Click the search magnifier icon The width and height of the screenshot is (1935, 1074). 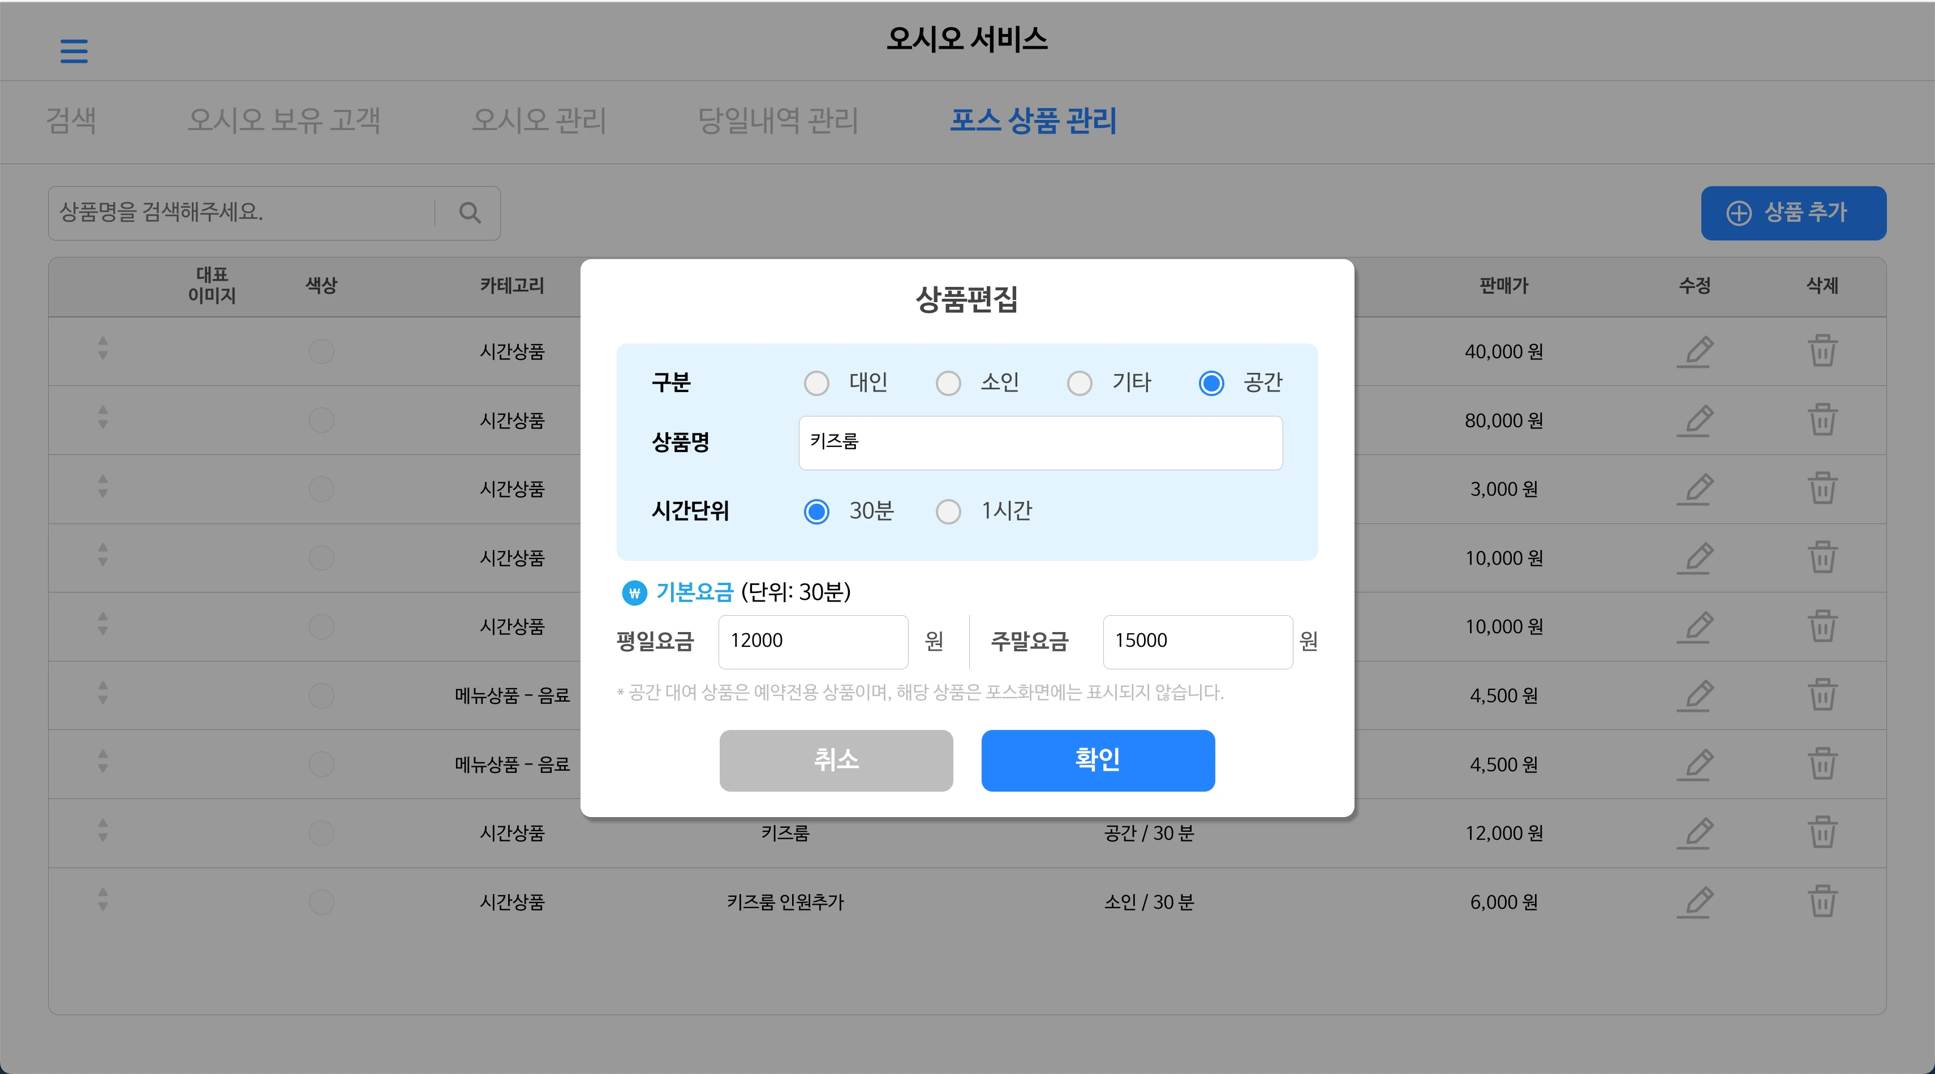(x=470, y=213)
